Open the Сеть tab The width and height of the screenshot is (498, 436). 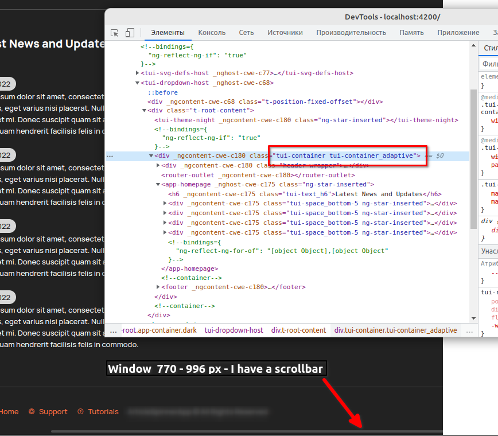point(246,33)
